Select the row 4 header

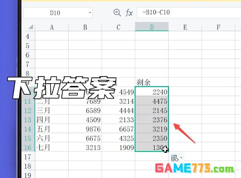coord(27,37)
